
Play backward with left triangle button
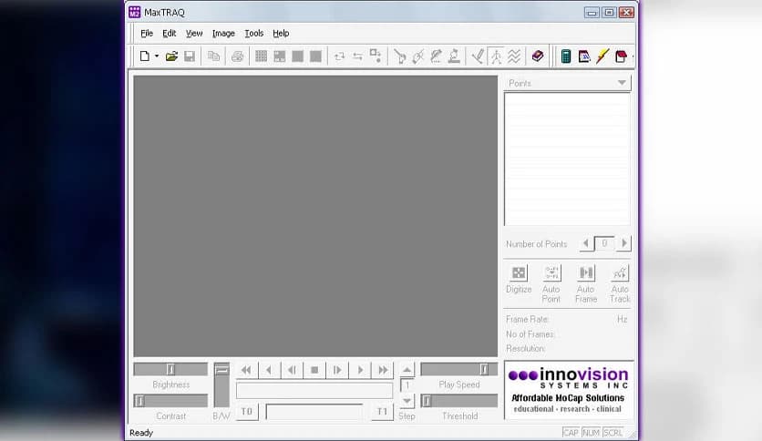point(269,370)
